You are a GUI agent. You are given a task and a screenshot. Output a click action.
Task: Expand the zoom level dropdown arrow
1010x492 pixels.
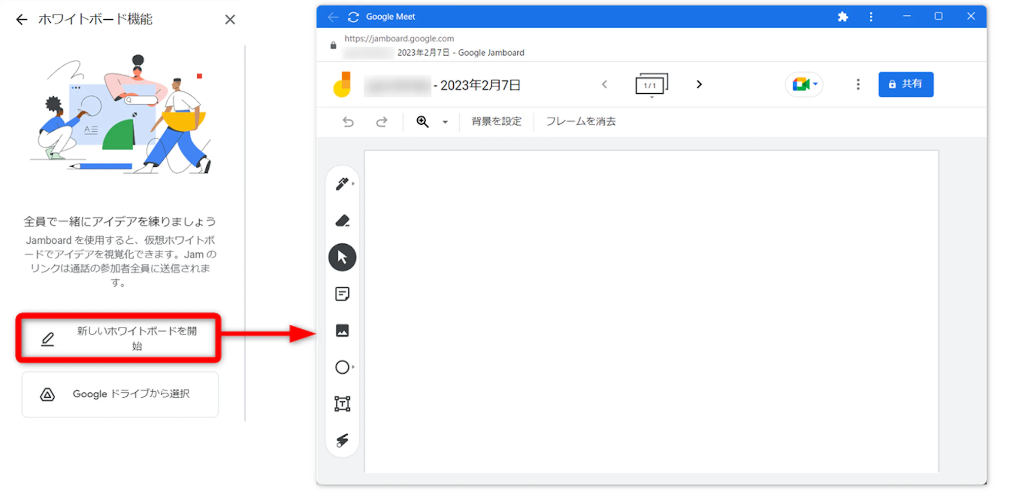(445, 122)
